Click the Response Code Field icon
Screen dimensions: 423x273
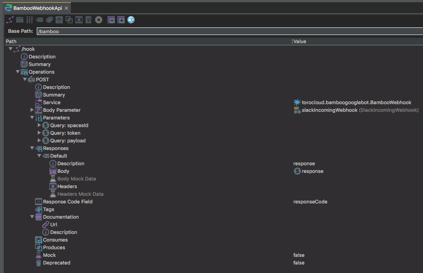pos(39,202)
